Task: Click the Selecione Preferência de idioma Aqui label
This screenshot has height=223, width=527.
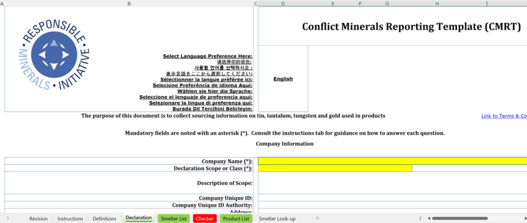Action: pos(203,85)
